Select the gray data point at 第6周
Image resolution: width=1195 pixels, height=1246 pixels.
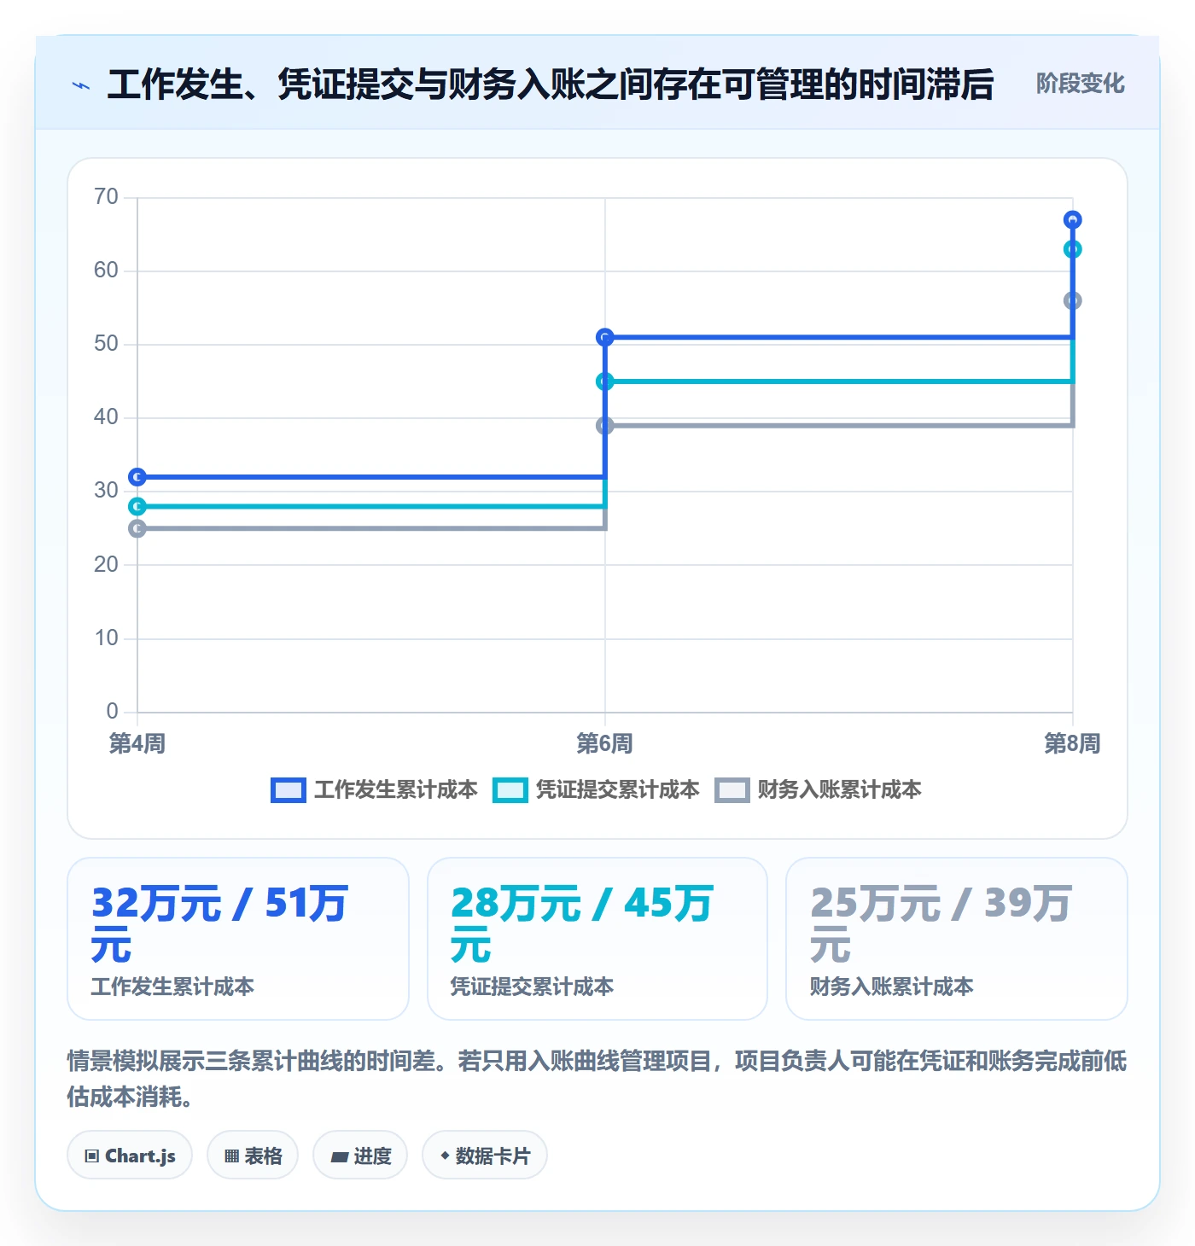(x=605, y=426)
